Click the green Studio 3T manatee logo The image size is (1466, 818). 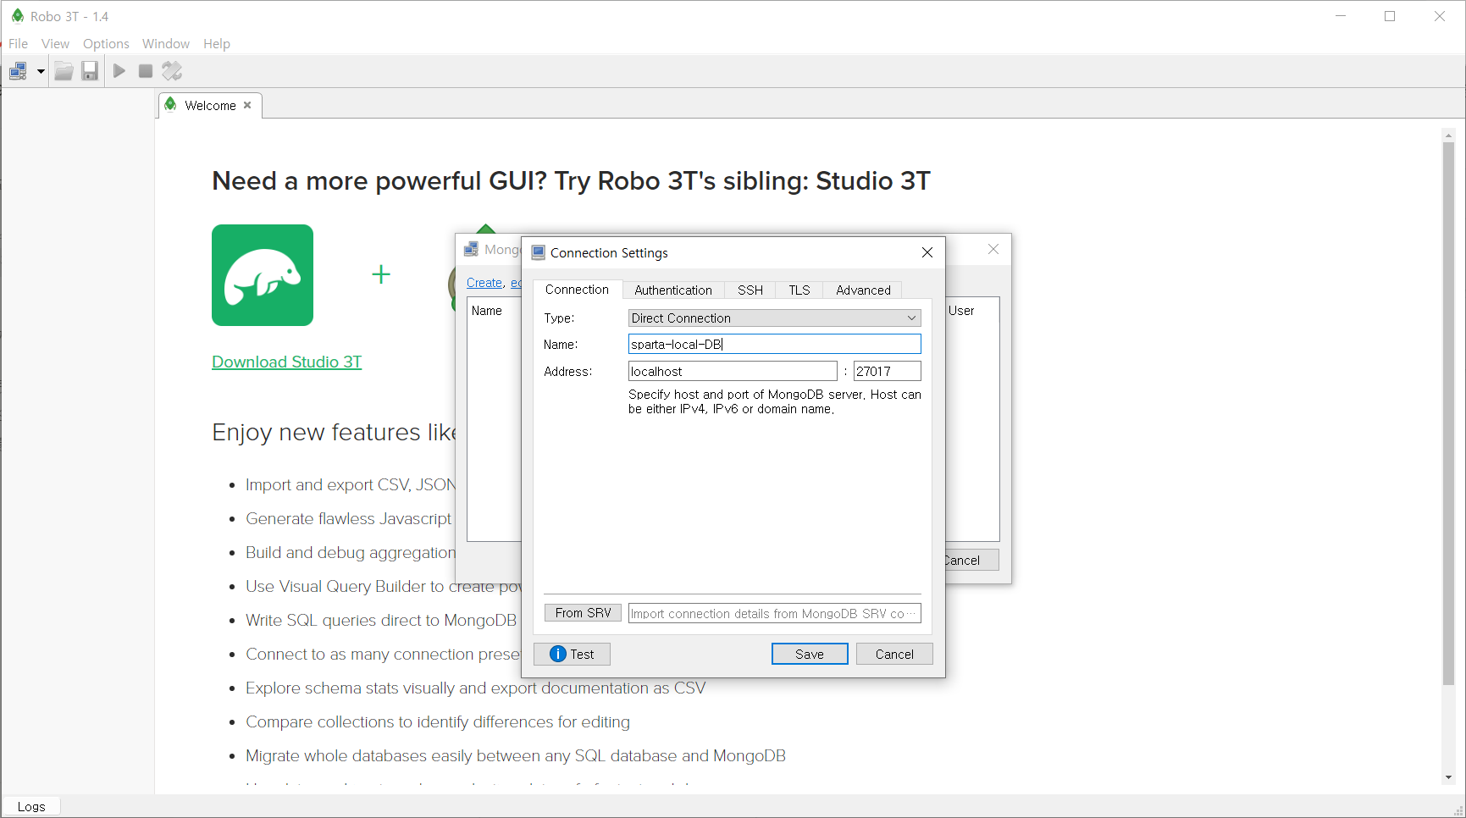(263, 275)
